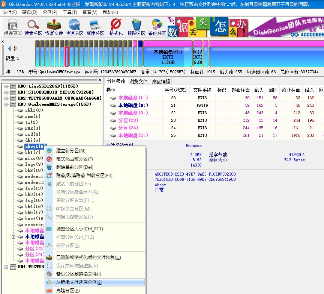Select the DDR(3) partition in tree
This screenshot has height=294, width=324.
(33, 128)
